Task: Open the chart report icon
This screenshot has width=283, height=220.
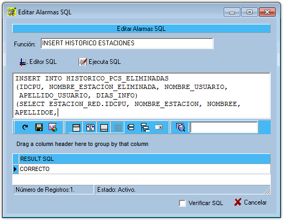Action: point(53,127)
